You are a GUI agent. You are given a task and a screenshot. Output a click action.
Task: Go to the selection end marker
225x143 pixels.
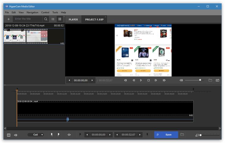click(147, 134)
